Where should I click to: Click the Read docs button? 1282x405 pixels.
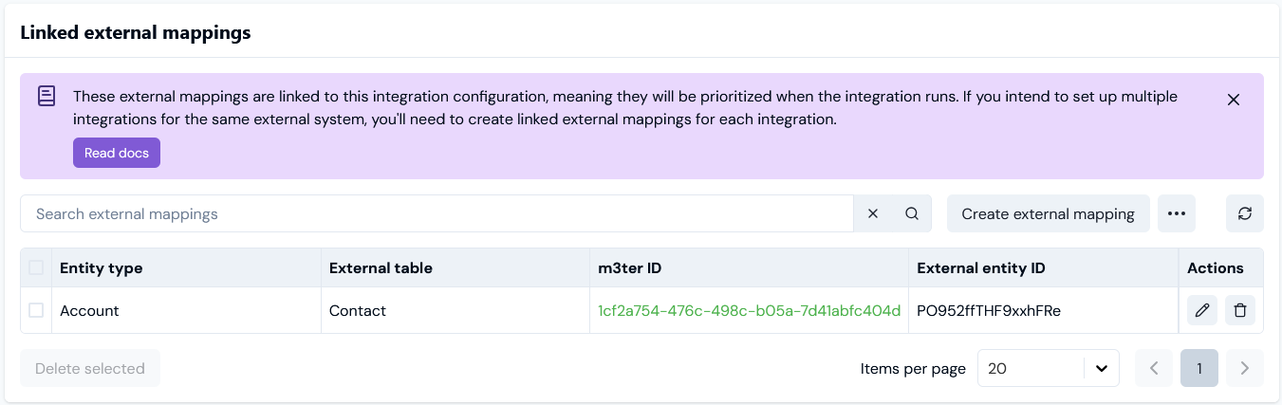point(117,153)
